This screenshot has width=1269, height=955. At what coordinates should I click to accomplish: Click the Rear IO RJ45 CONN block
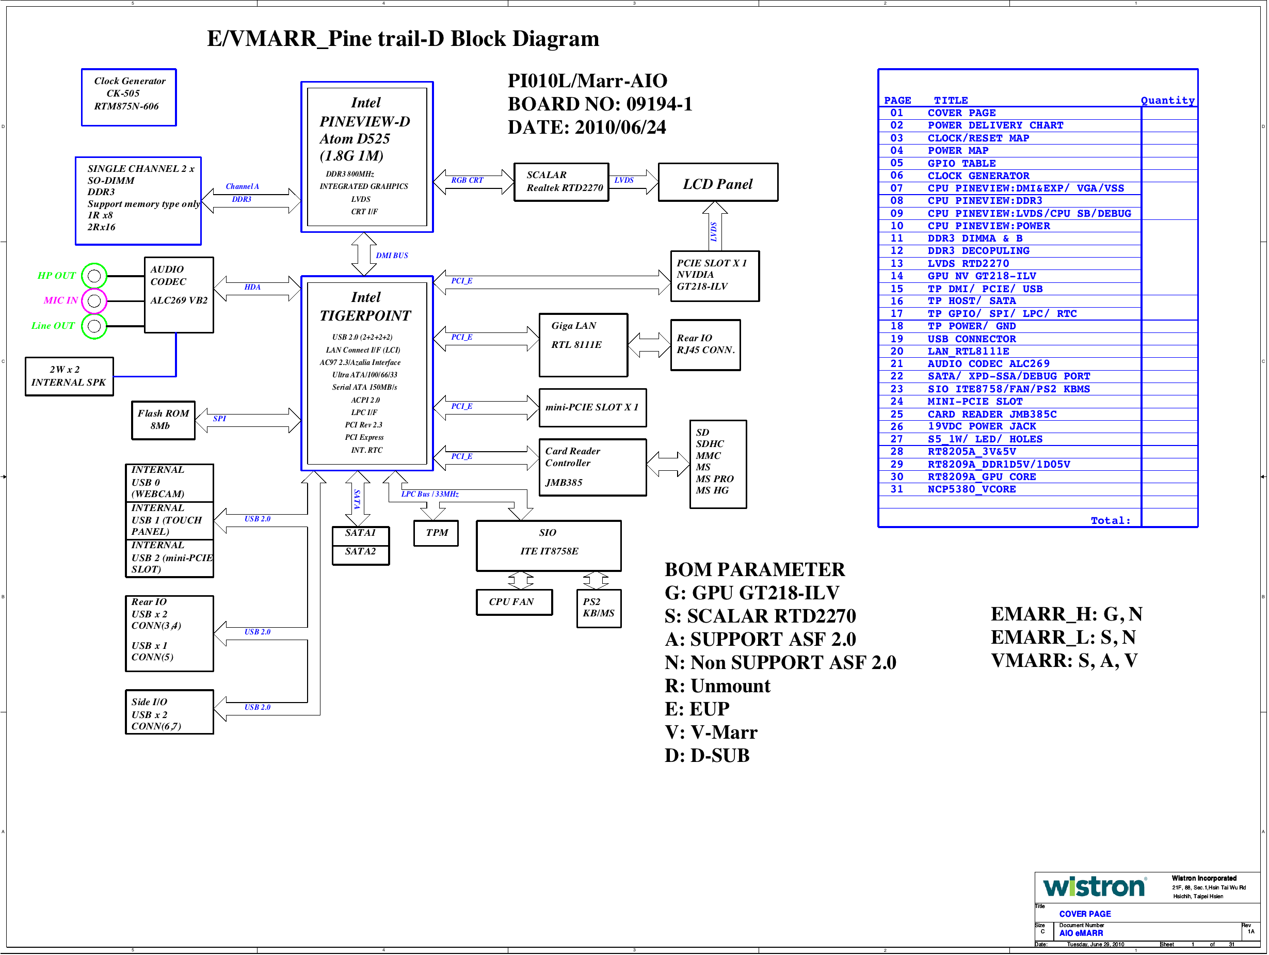705,345
